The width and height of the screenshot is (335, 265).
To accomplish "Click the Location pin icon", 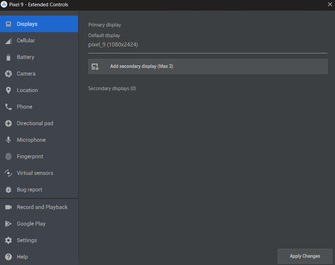I will pyautogui.click(x=8, y=90).
